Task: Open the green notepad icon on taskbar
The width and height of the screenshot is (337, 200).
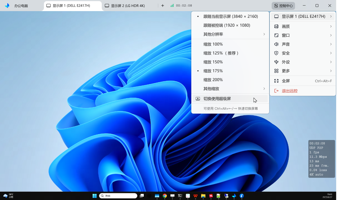Action: tap(219, 196)
